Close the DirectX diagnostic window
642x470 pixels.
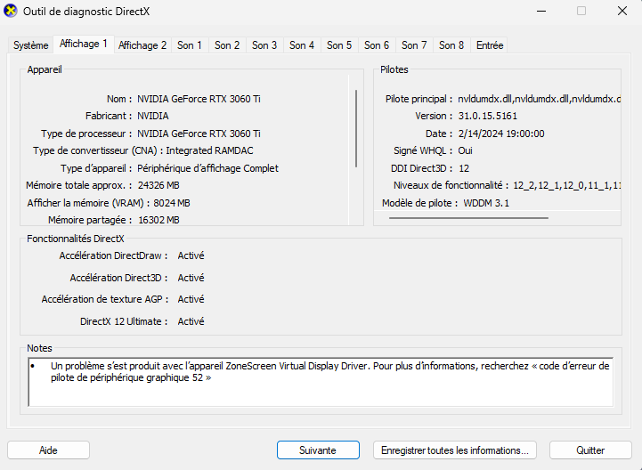coord(622,11)
